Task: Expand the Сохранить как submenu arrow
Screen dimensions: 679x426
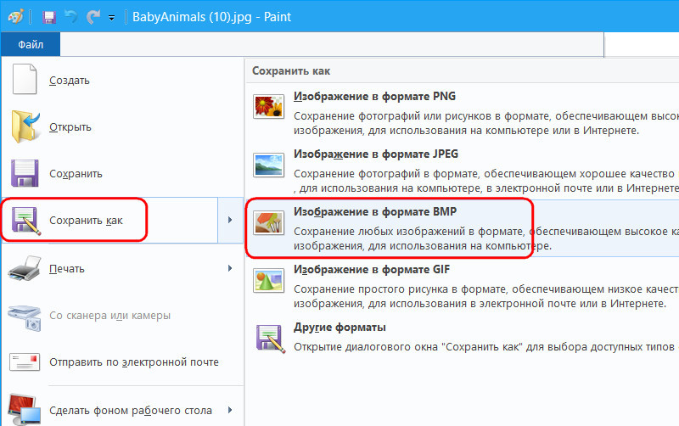Action: coord(230,221)
